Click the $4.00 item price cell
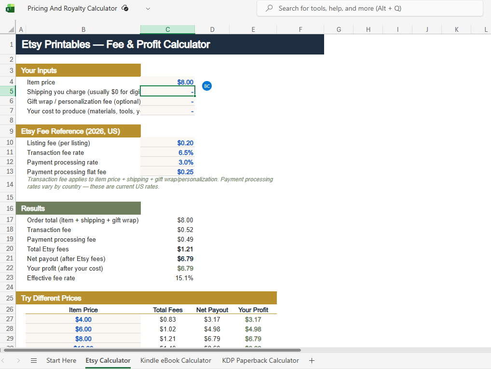This screenshot has width=491, height=369. (x=83, y=319)
